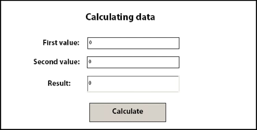Screen dimensions: 257x130
Task: Click the 0 inside Second value box
Action: point(90,62)
